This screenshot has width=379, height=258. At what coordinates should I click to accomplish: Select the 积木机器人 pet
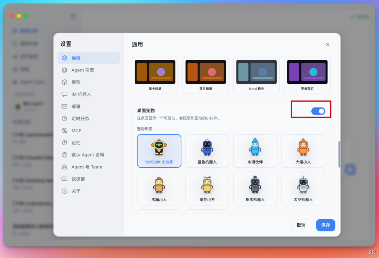255,189
